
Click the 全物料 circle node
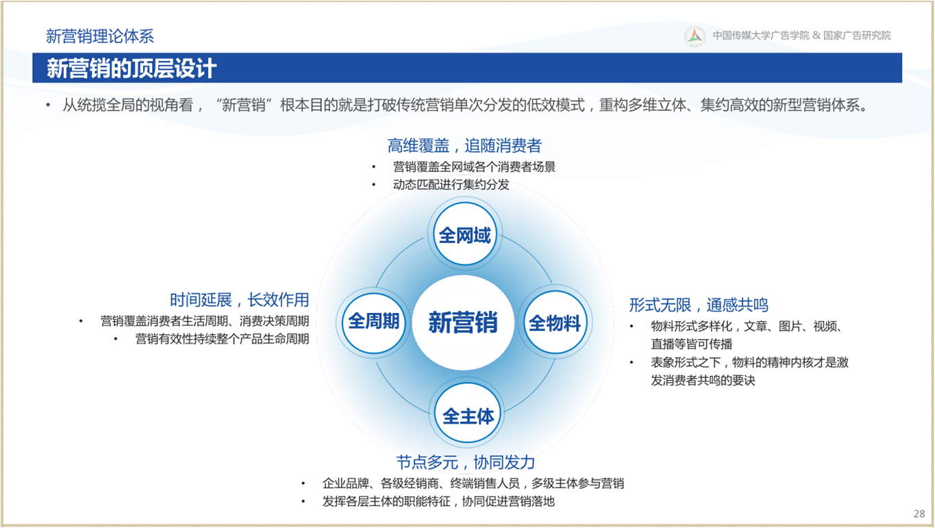click(555, 323)
